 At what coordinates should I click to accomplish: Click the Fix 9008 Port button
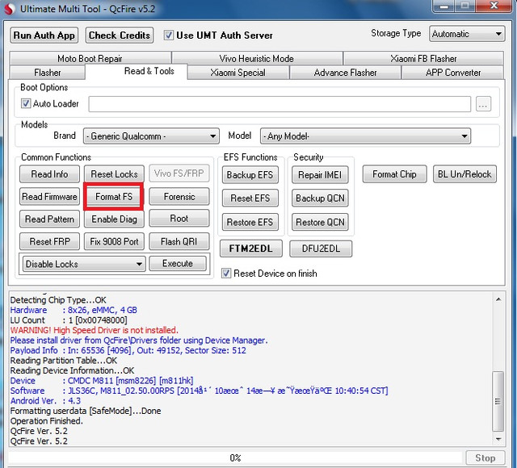[114, 241]
